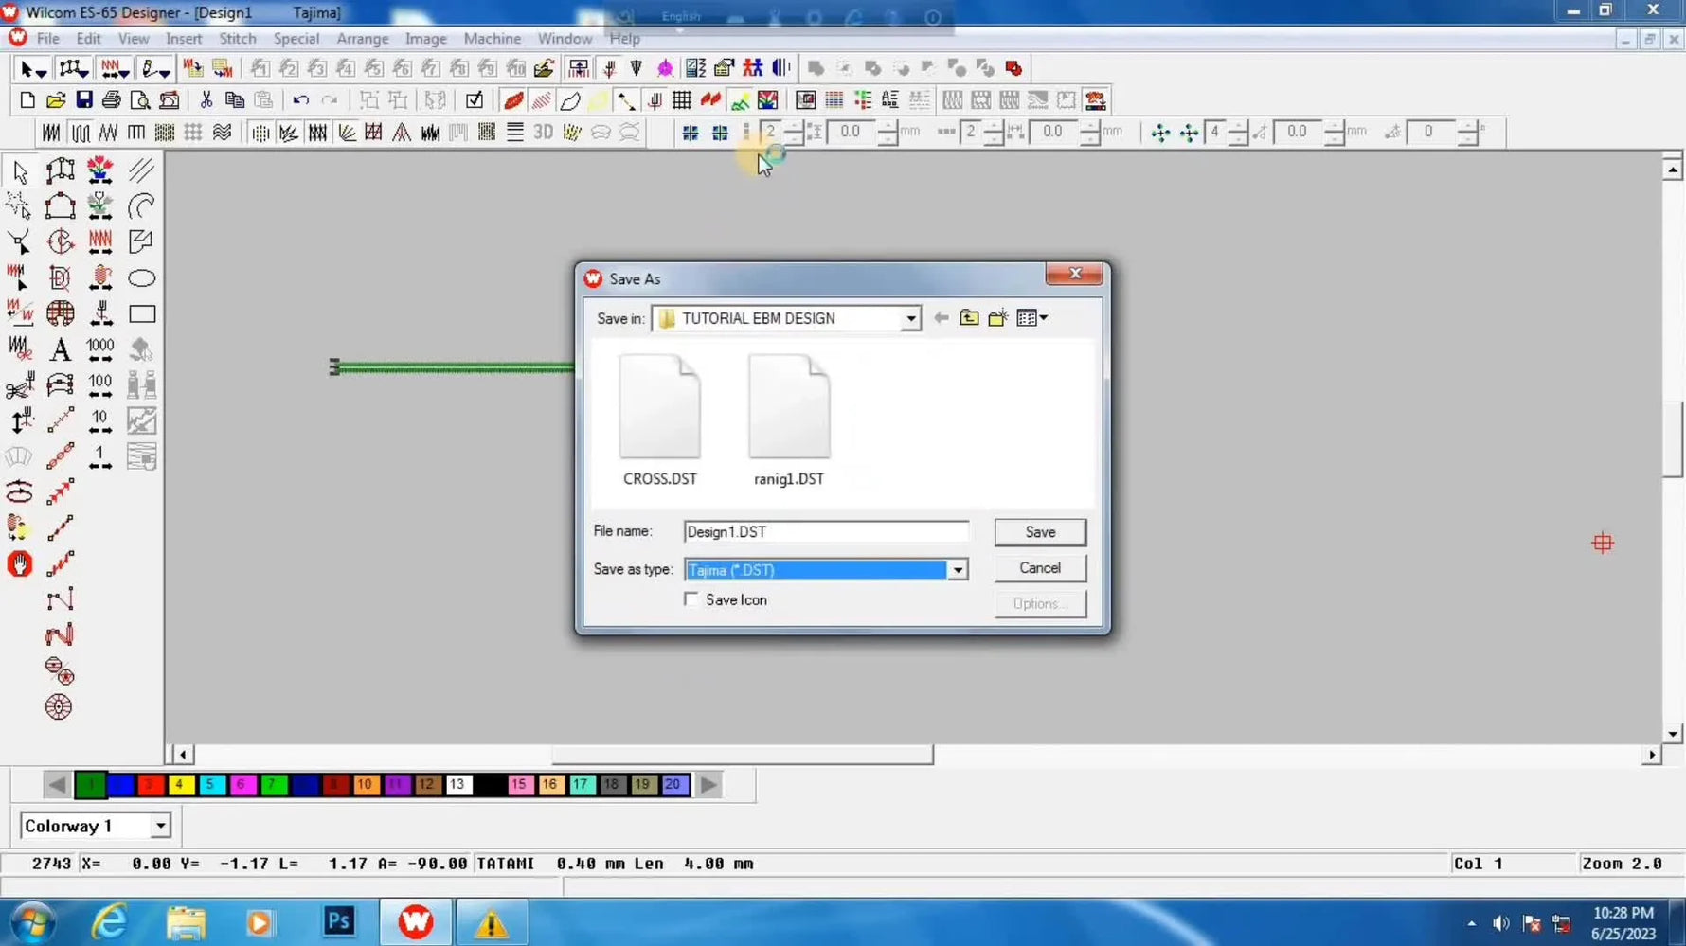1686x946 pixels.
Task: Click the Save floppy disk icon
Action: click(x=83, y=100)
